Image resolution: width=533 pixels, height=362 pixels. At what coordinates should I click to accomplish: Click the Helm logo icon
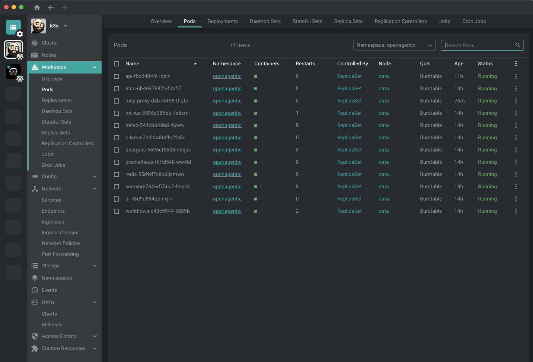point(35,302)
